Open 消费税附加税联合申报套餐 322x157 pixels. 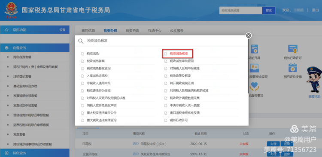(x=31, y=125)
